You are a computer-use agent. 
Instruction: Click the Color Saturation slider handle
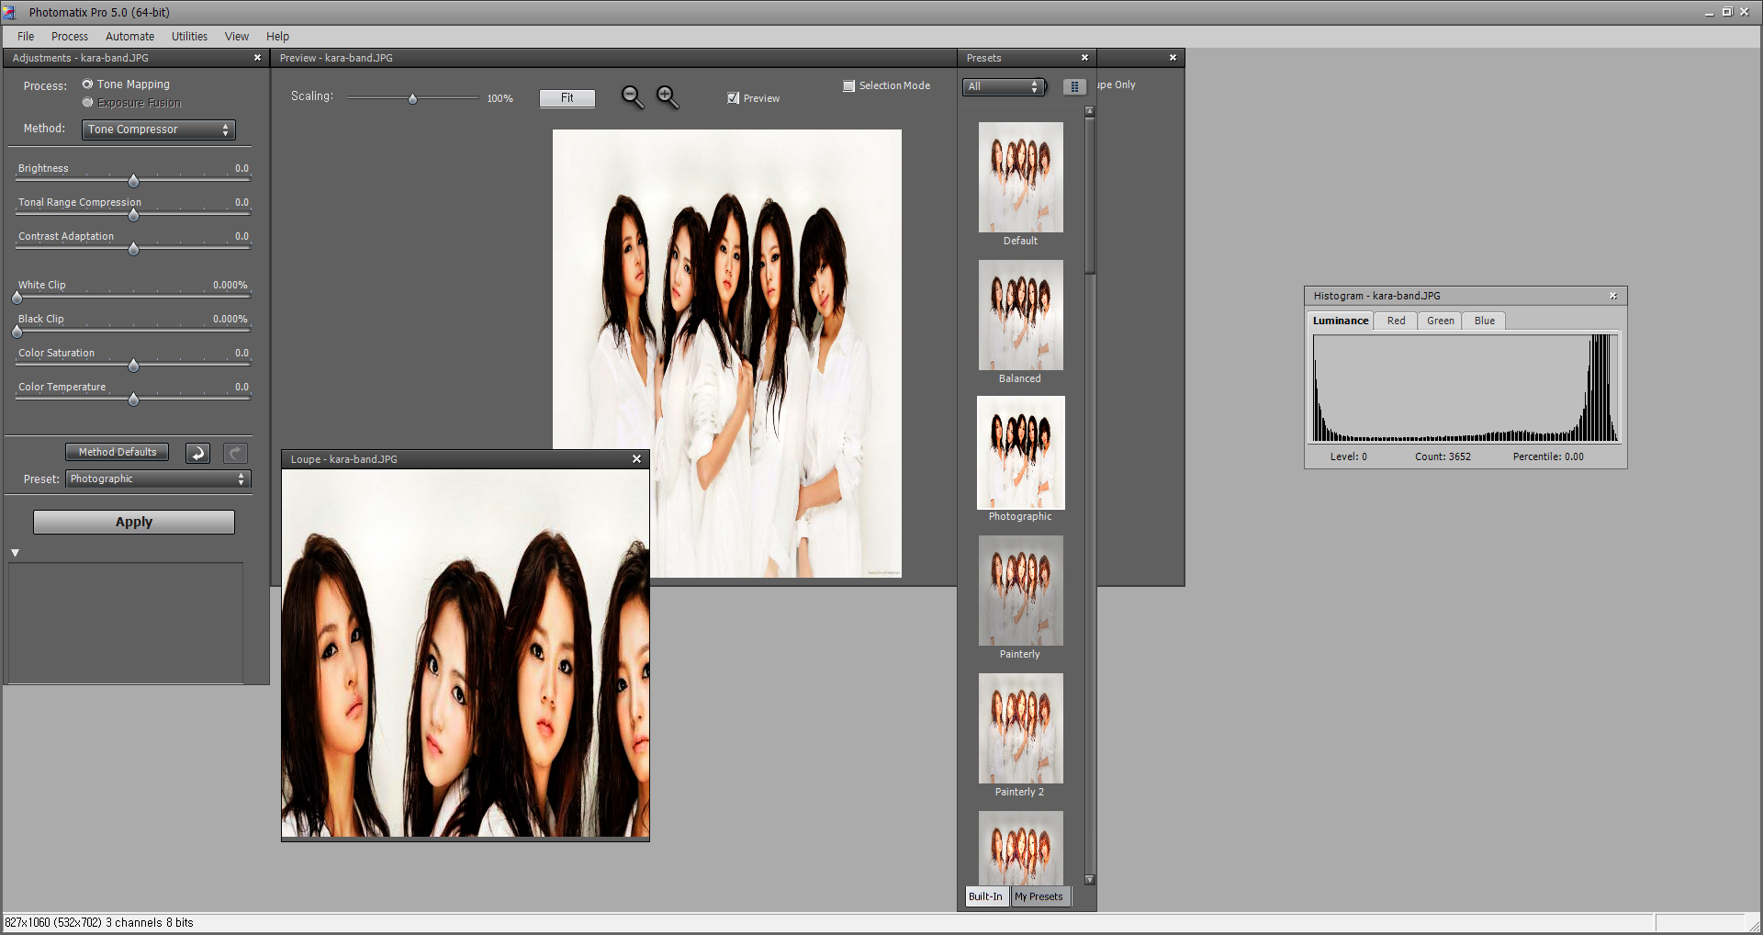pyautogui.click(x=133, y=366)
